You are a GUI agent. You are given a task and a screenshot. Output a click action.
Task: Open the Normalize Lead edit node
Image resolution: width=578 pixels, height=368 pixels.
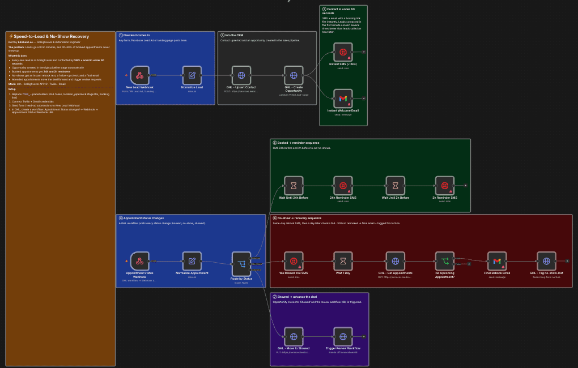coord(192,75)
